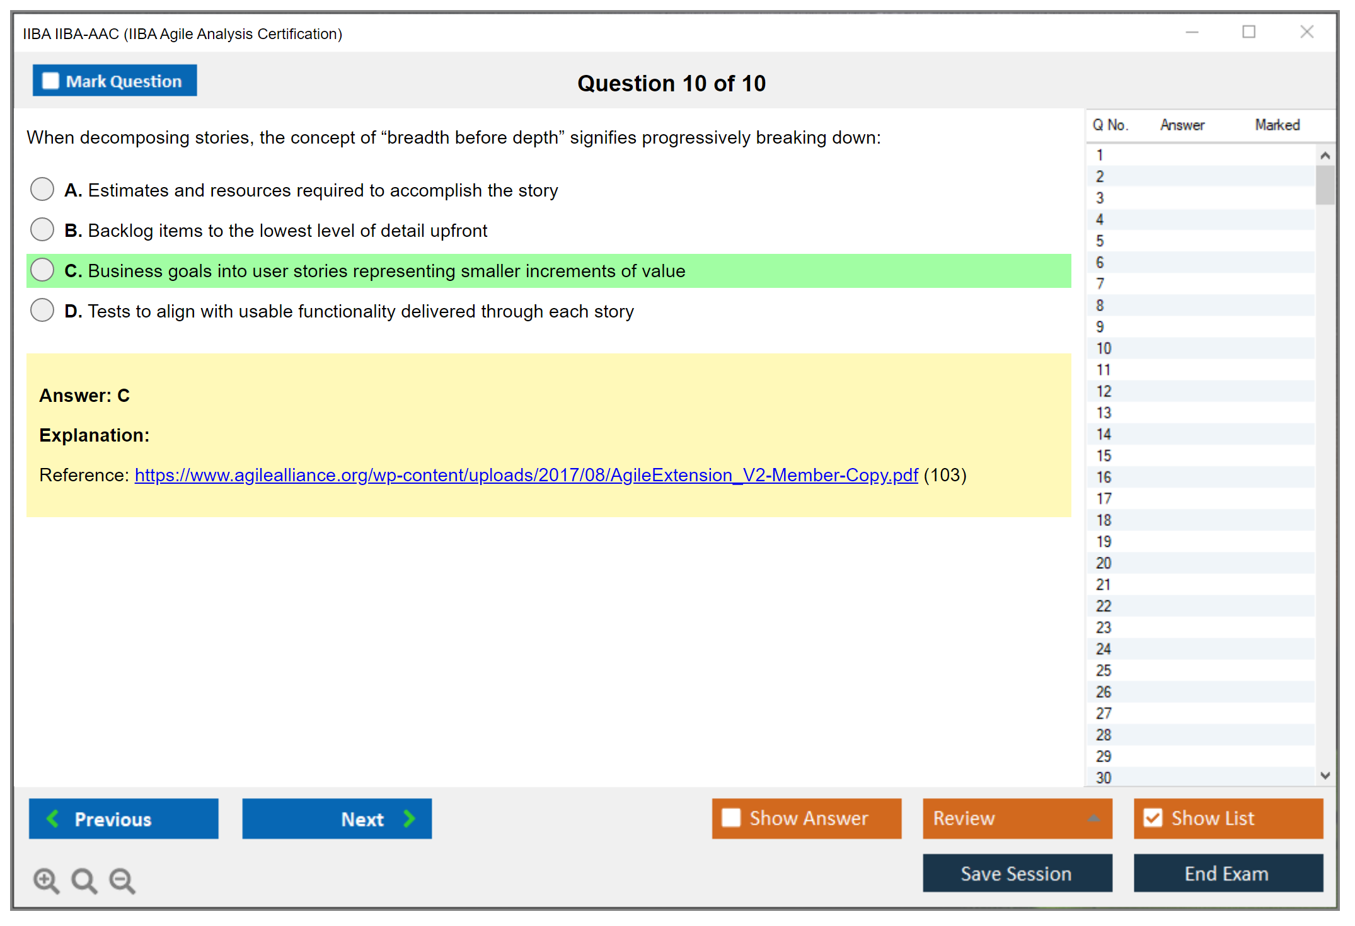1355x926 pixels.
Task: Toggle the Show Answer checkbox
Action: point(730,818)
